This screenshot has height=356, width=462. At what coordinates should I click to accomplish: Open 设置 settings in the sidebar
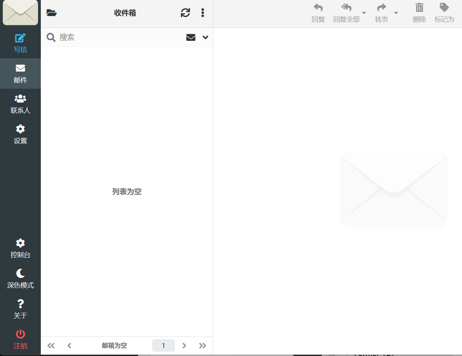[20, 134]
